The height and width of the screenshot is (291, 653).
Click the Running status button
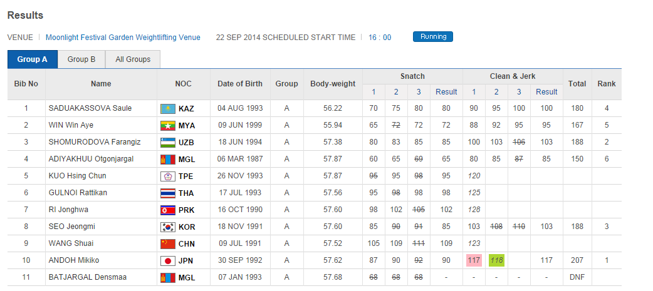[433, 37]
